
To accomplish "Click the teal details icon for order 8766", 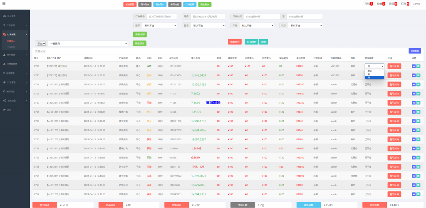I will [419, 66].
